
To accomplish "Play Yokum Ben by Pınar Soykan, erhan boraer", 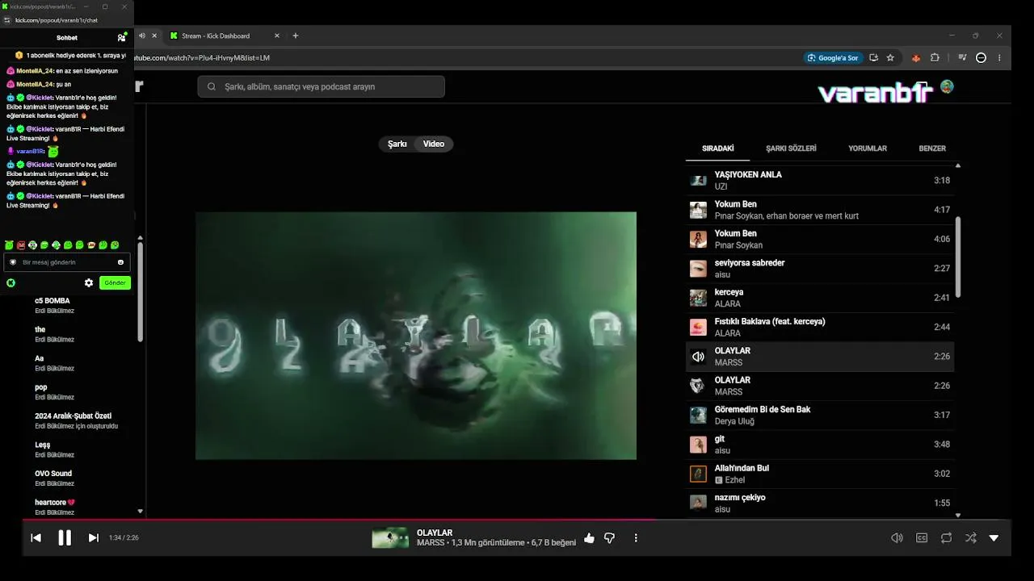I will 820,210.
